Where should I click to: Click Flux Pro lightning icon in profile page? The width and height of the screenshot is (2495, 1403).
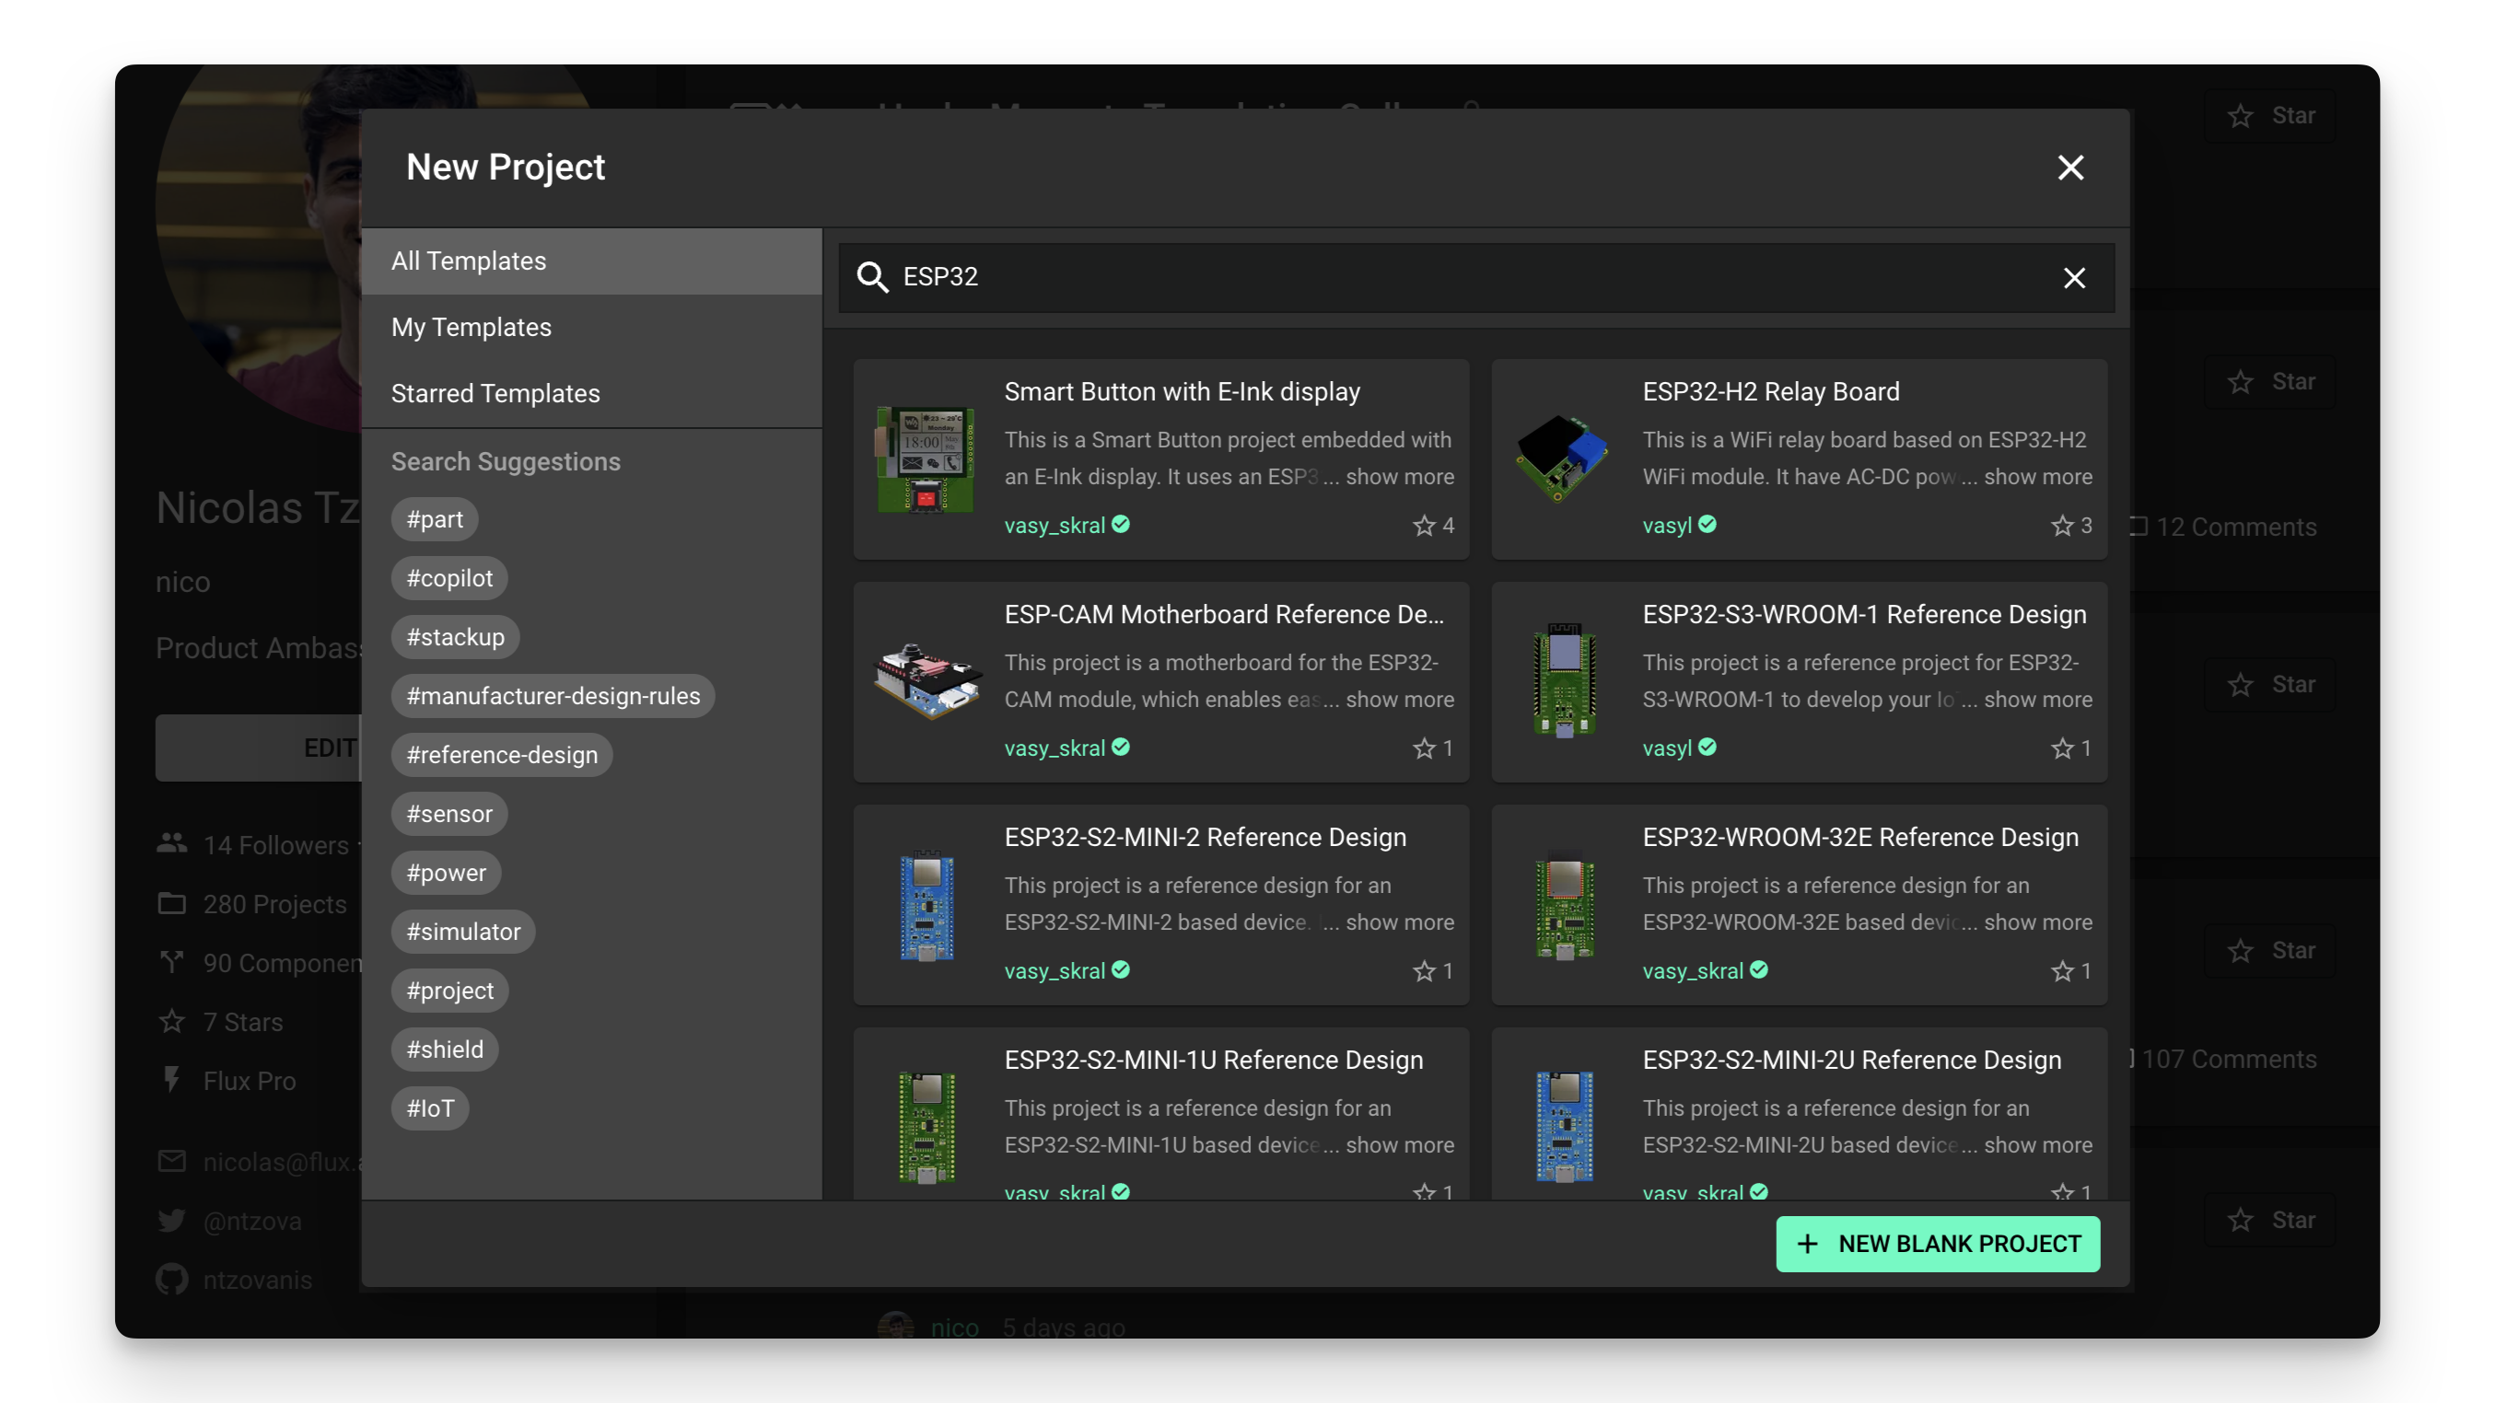171,1080
